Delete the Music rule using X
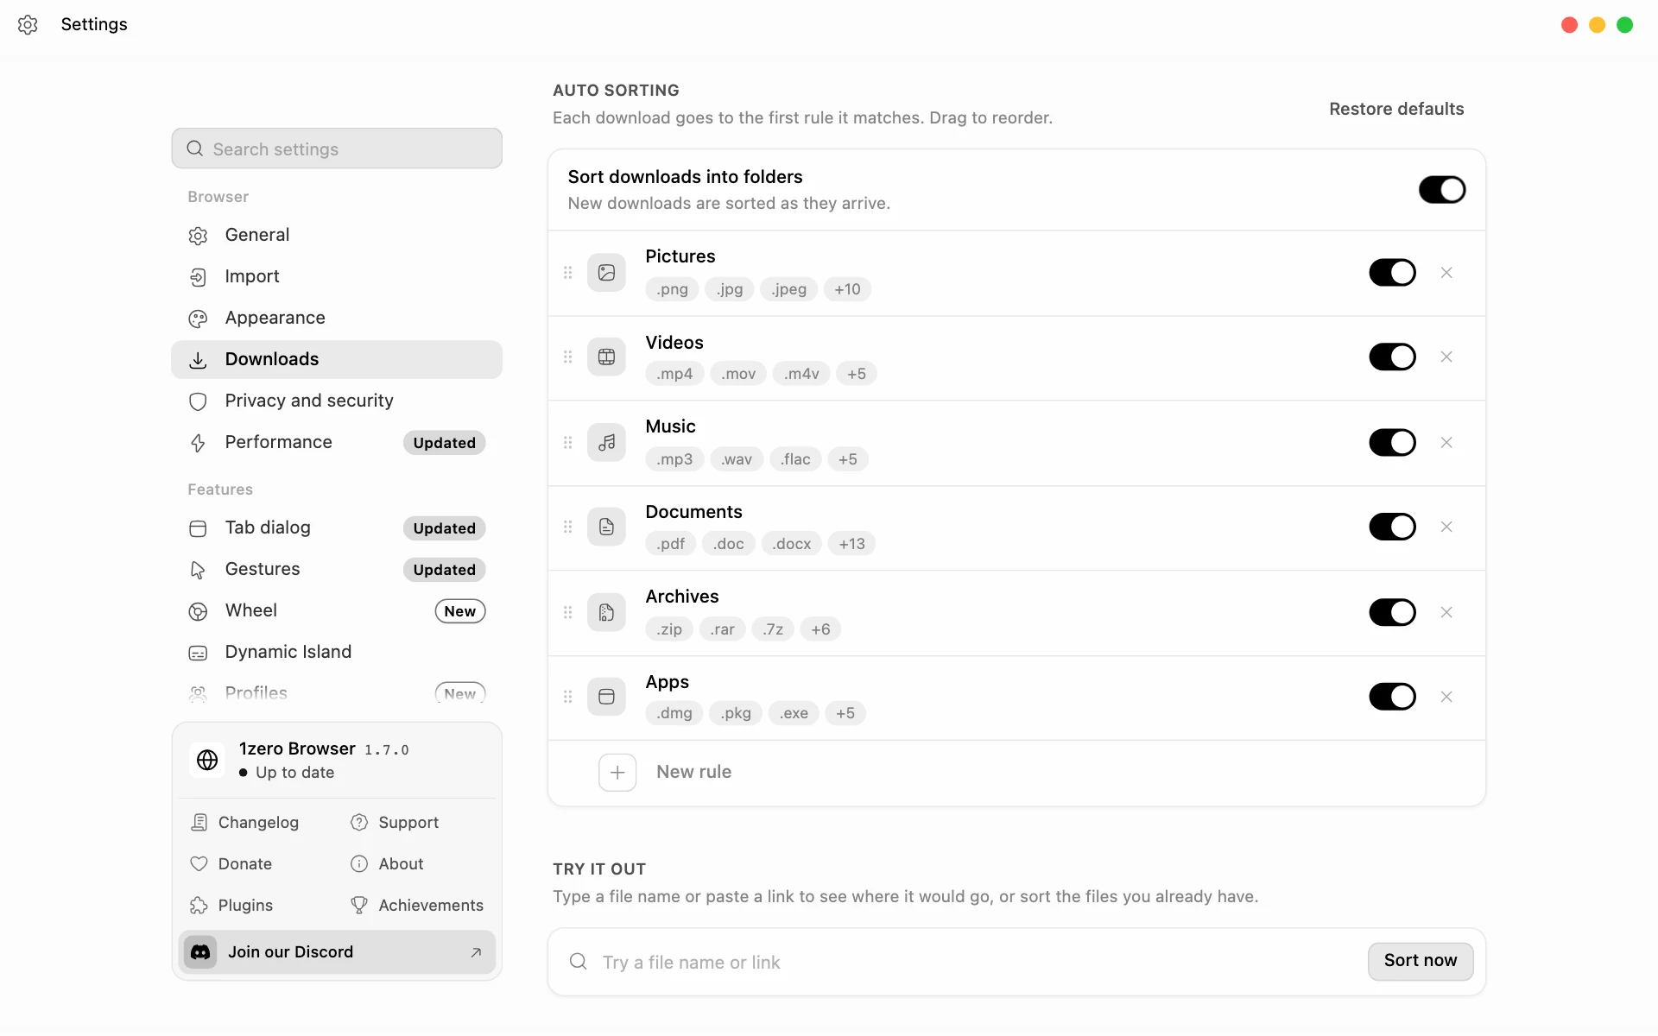 [x=1446, y=443]
